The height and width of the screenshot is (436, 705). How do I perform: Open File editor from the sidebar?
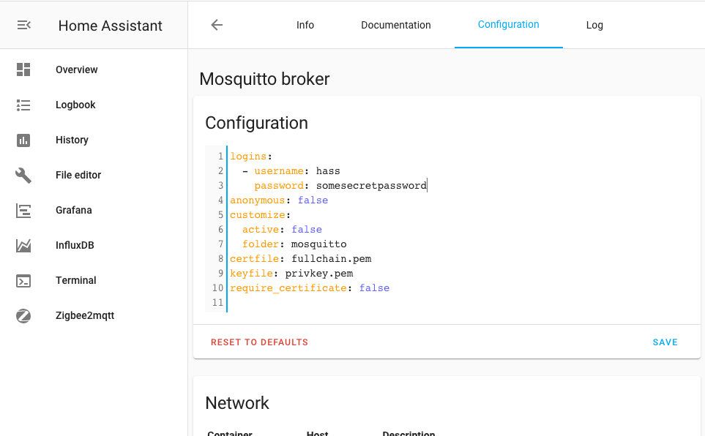click(x=94, y=175)
